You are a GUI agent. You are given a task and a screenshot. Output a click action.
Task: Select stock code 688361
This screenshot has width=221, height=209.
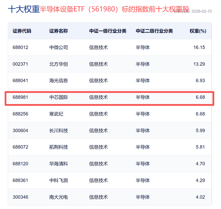point(21,180)
